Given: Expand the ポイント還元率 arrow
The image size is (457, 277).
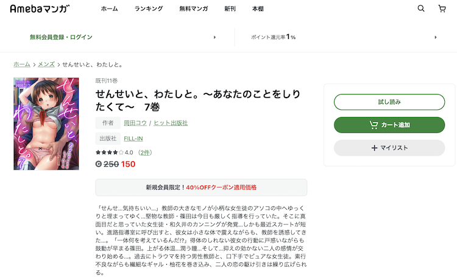Looking at the screenshot, I should [x=436, y=37].
